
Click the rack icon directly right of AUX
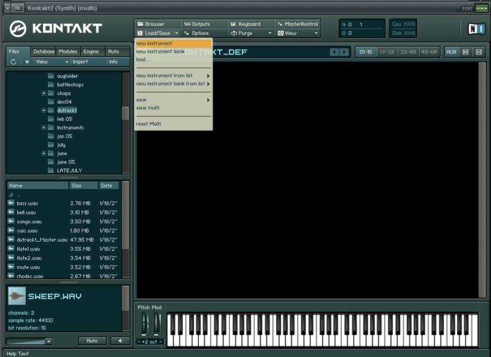click(466, 52)
